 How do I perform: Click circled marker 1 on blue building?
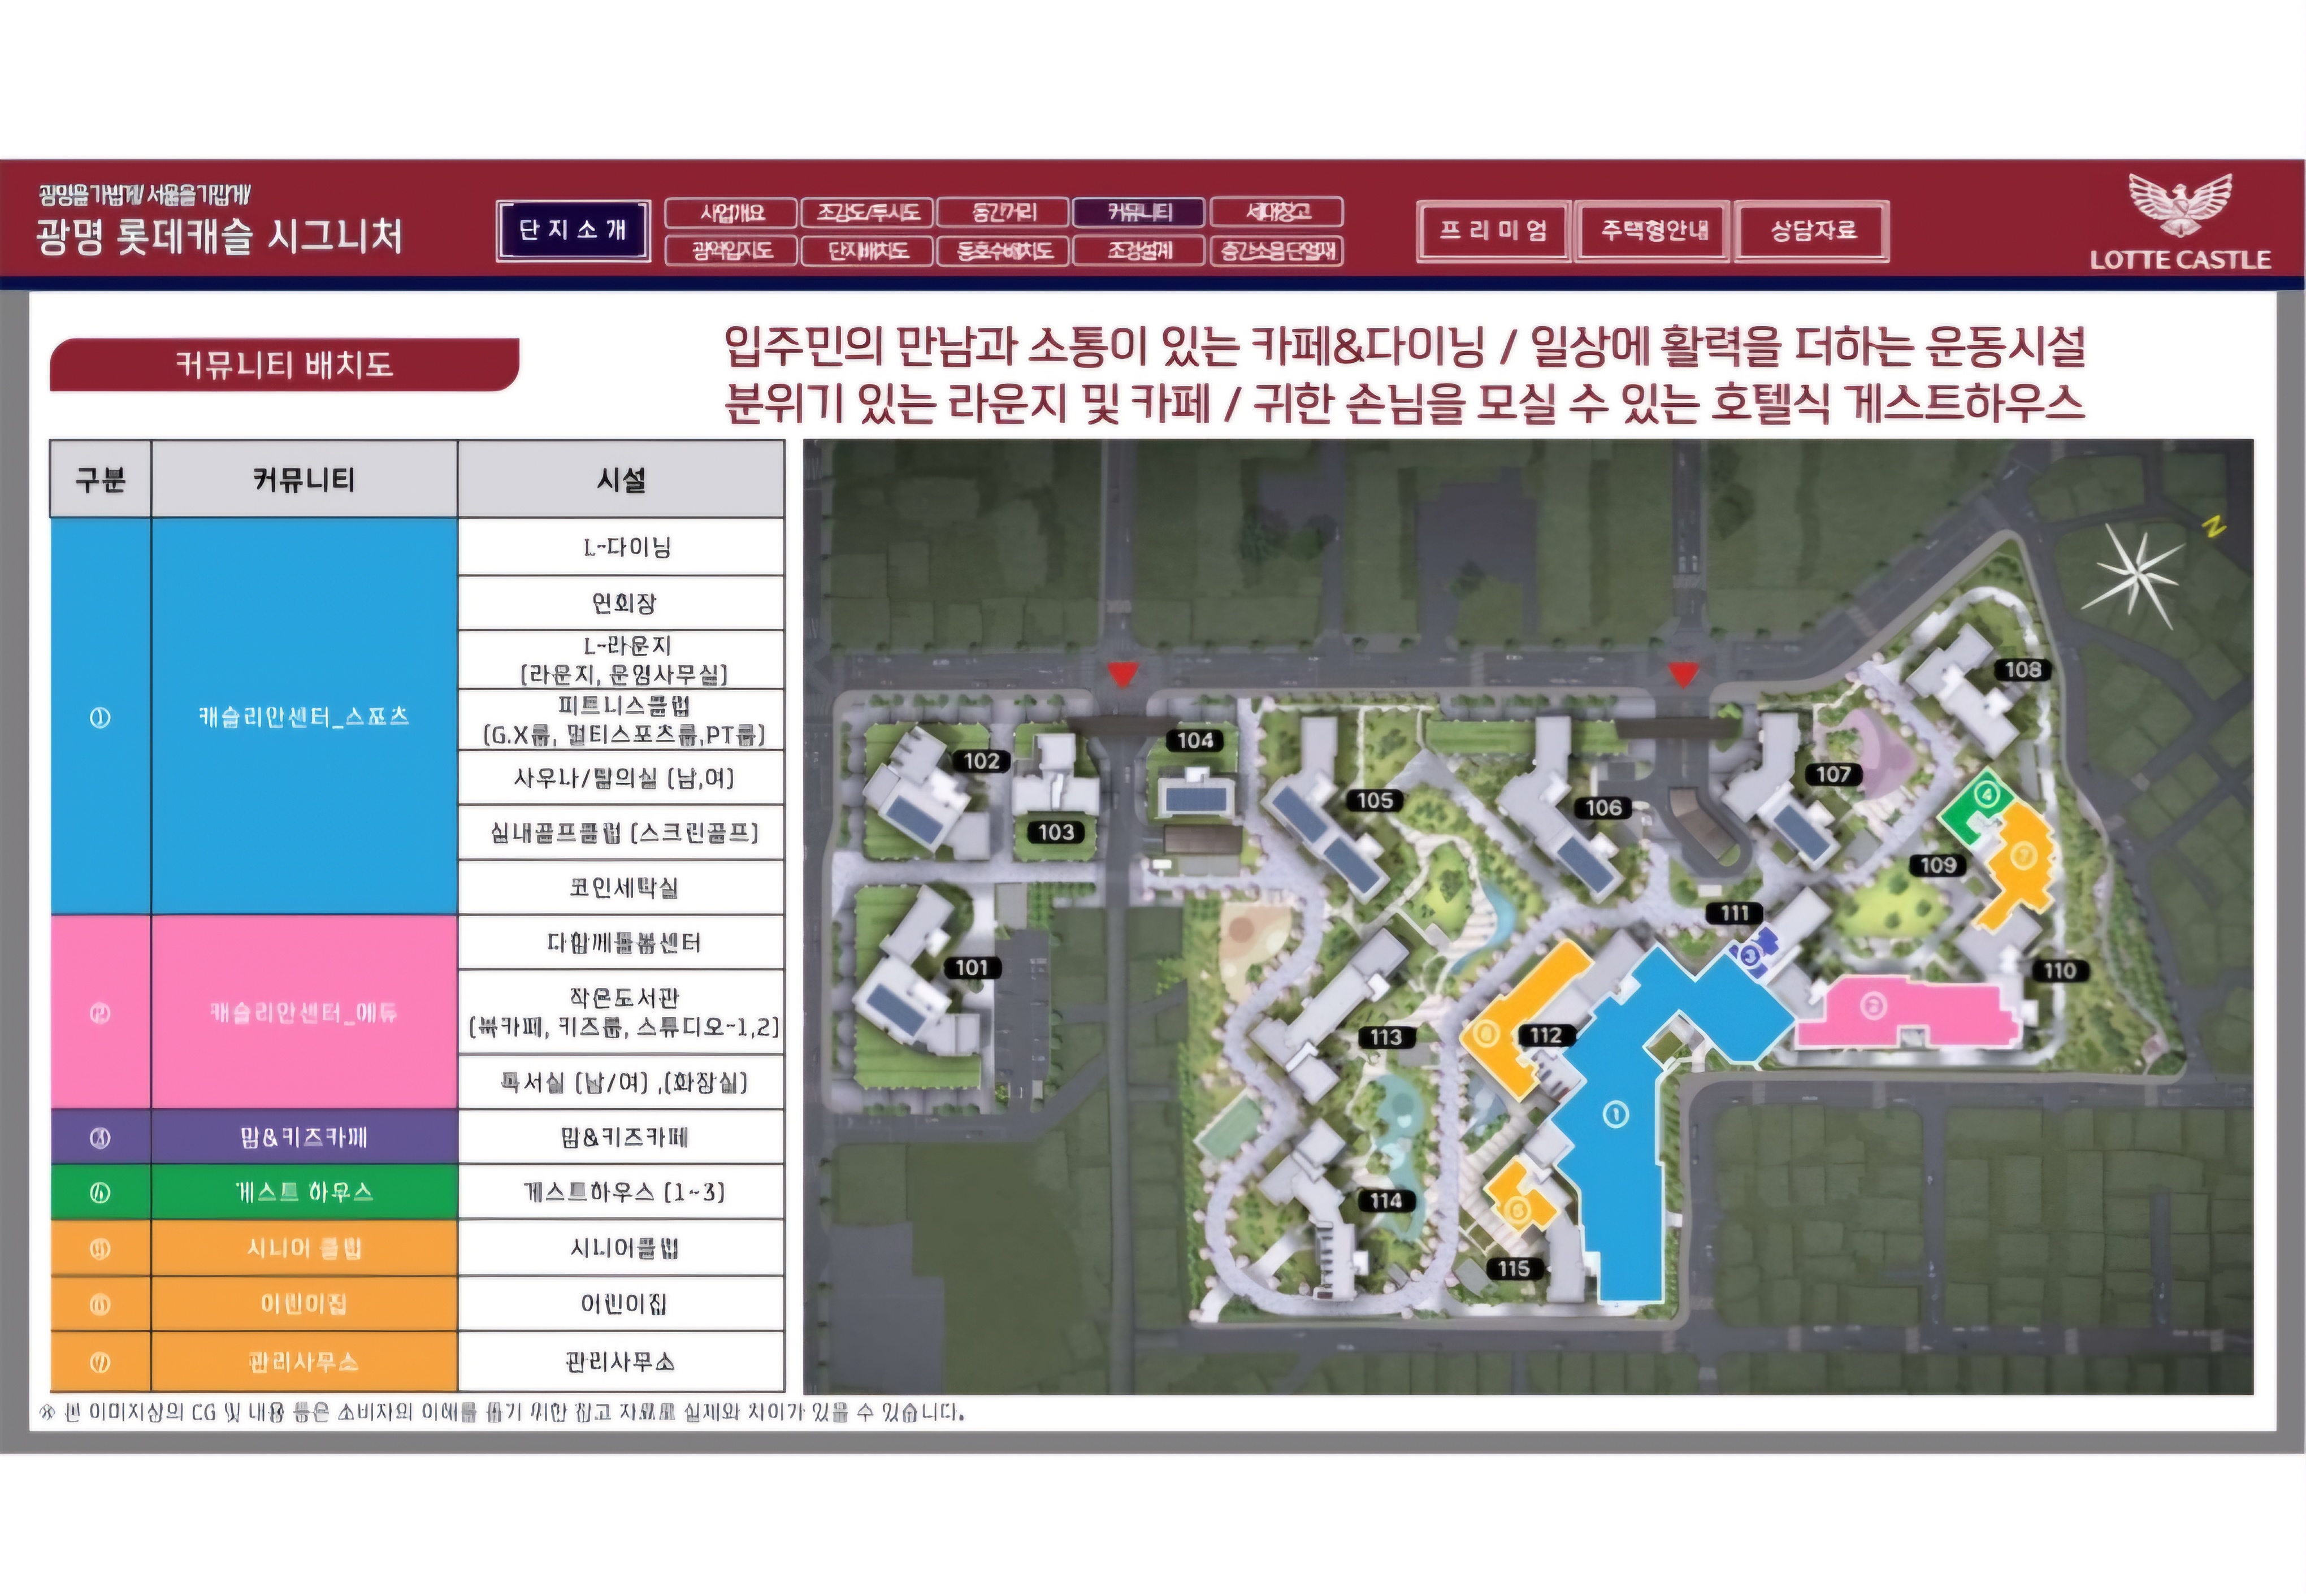[x=1616, y=1114]
